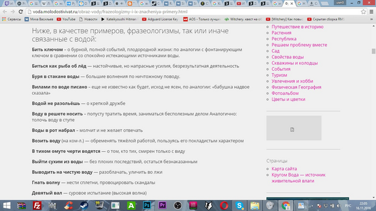
Task: Click the address bar URL field
Action: click(192, 12)
